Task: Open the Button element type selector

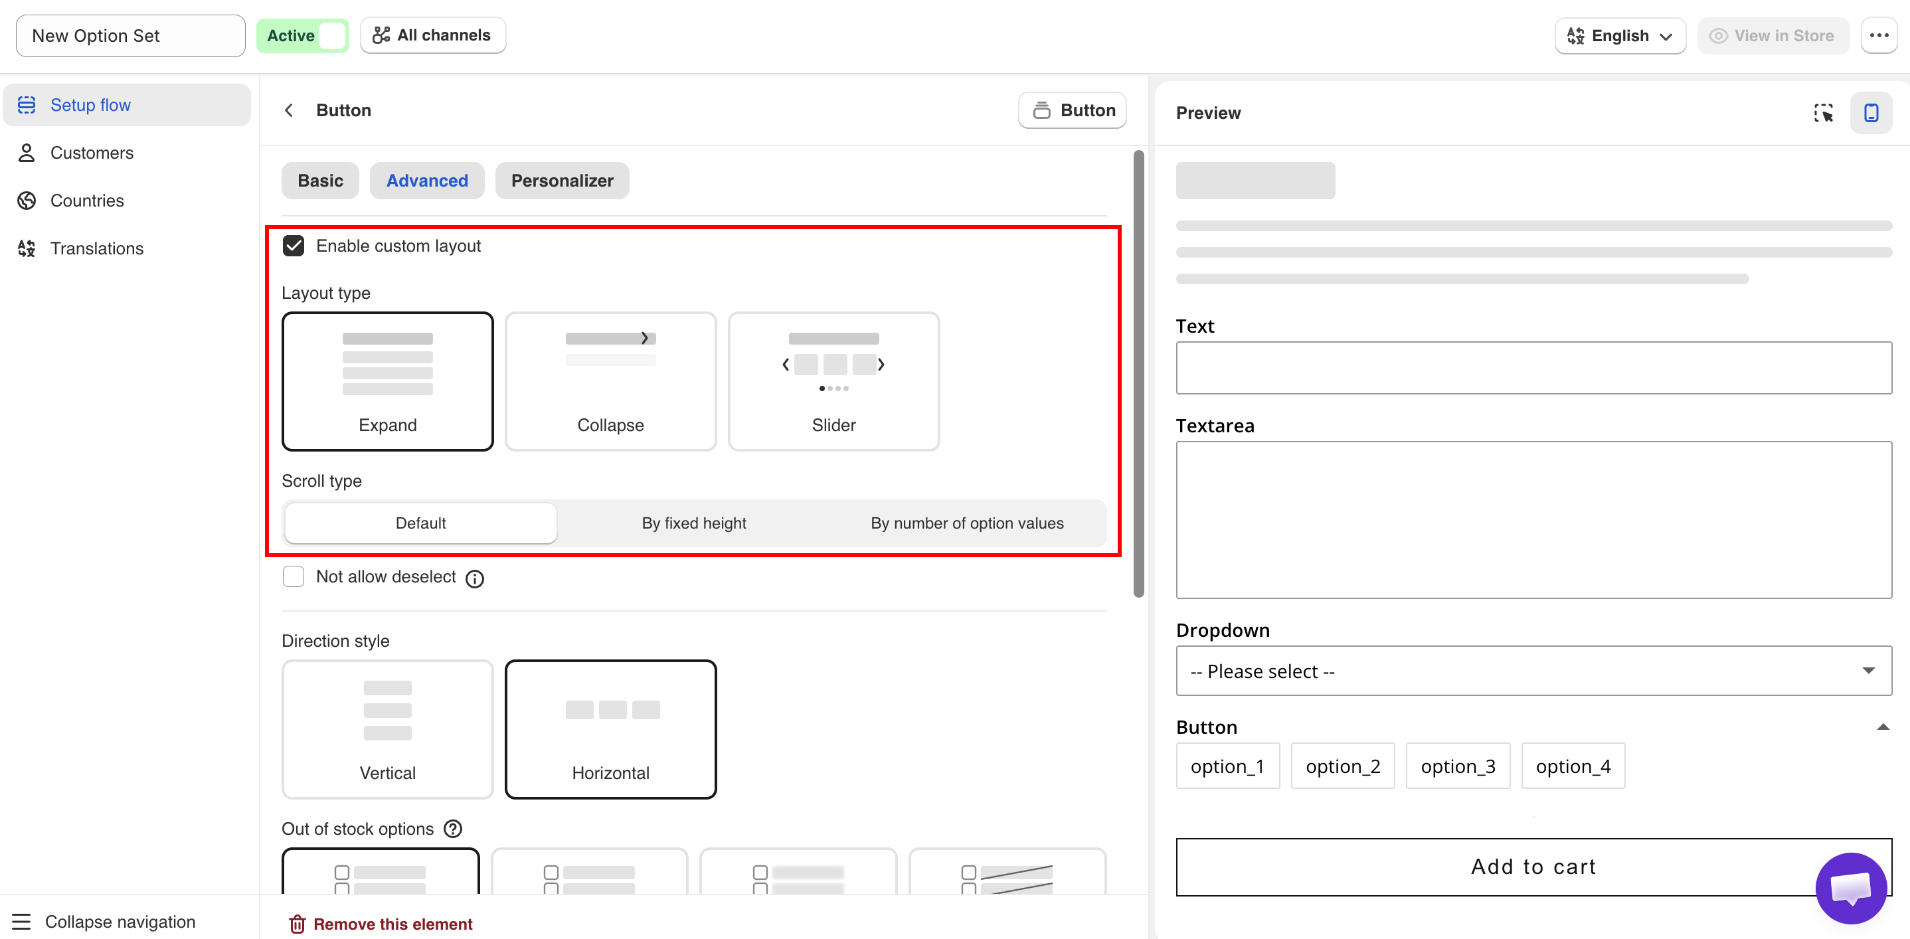Action: [x=1072, y=110]
